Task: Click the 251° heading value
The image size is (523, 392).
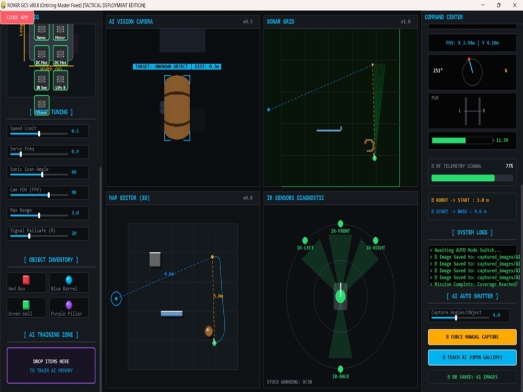Action: pyautogui.click(x=438, y=71)
